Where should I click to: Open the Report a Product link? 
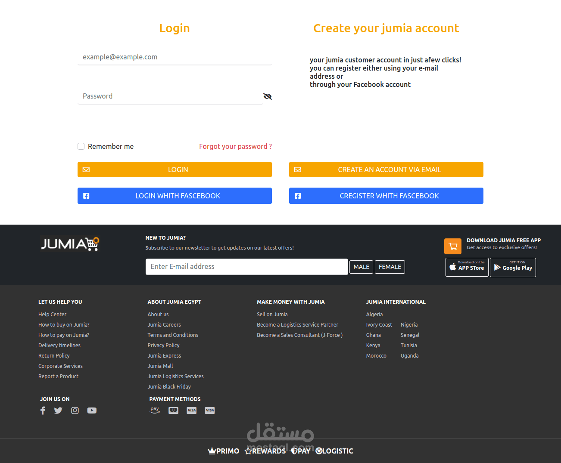(58, 377)
